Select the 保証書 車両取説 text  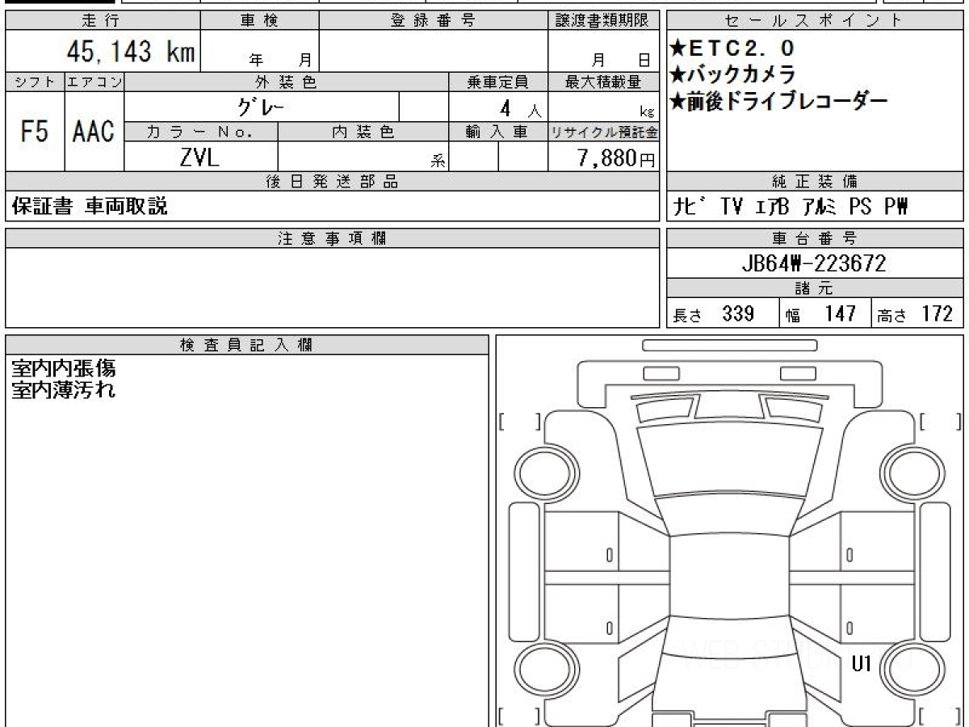pos(90,207)
